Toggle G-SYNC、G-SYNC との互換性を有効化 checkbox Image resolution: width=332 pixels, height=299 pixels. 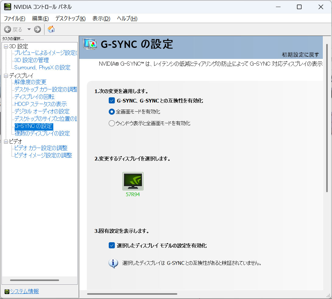point(111,100)
